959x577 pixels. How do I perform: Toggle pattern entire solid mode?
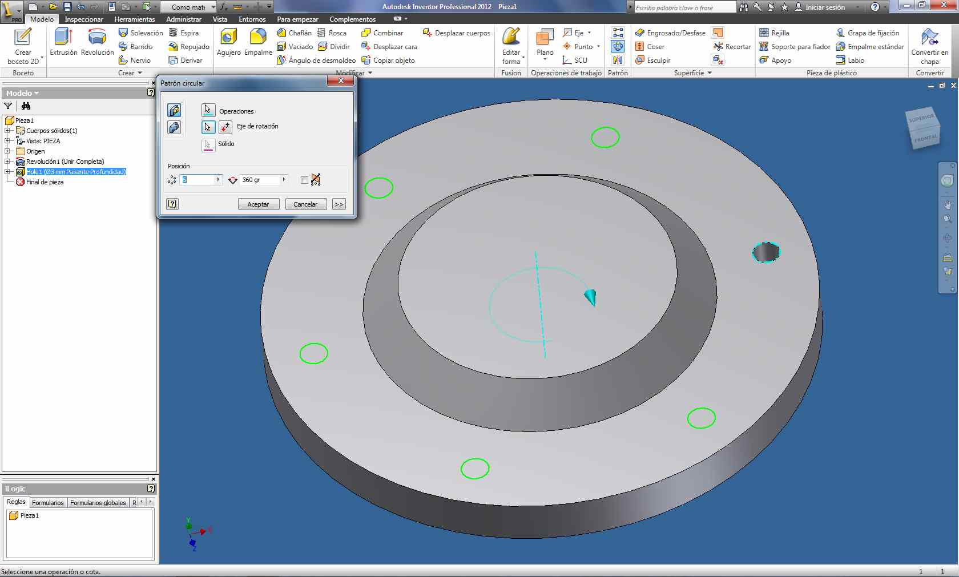174,127
